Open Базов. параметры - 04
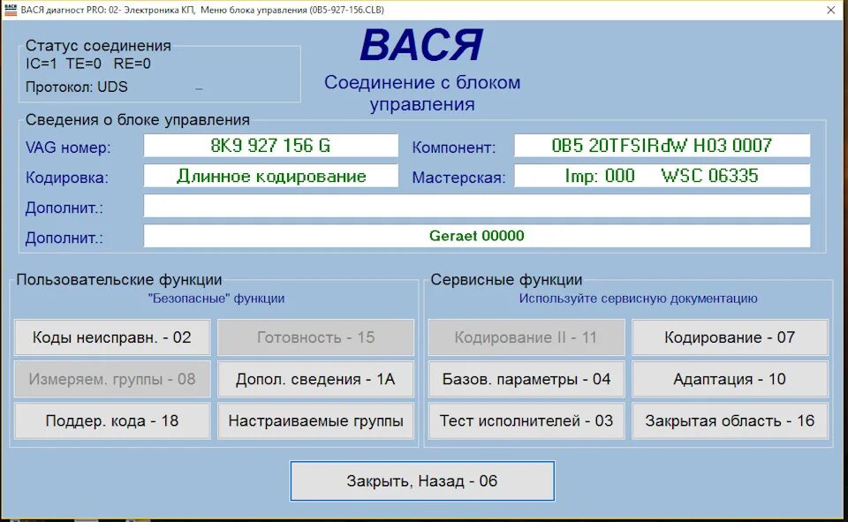Image resolution: width=848 pixels, height=522 pixels. (526, 379)
